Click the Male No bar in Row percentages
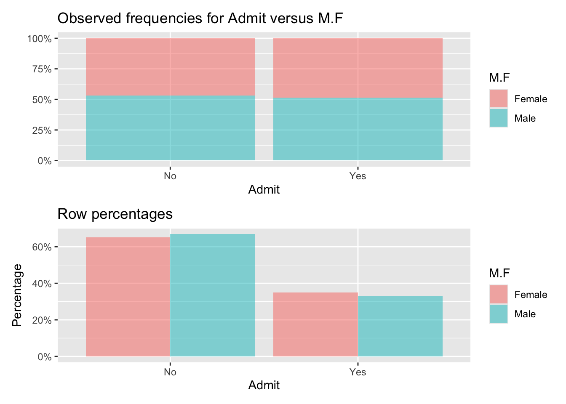The image size is (566, 404). (x=212, y=295)
